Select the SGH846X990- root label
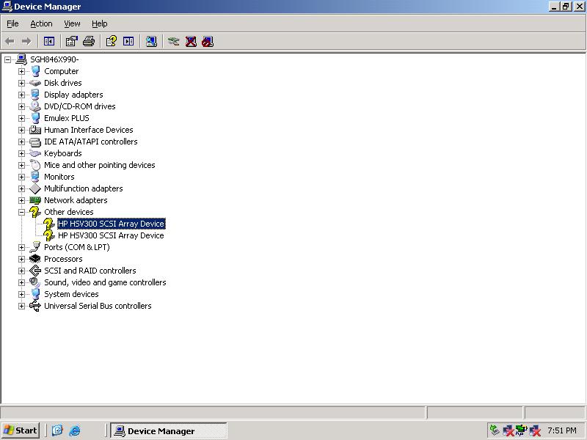587x440 pixels. point(54,59)
